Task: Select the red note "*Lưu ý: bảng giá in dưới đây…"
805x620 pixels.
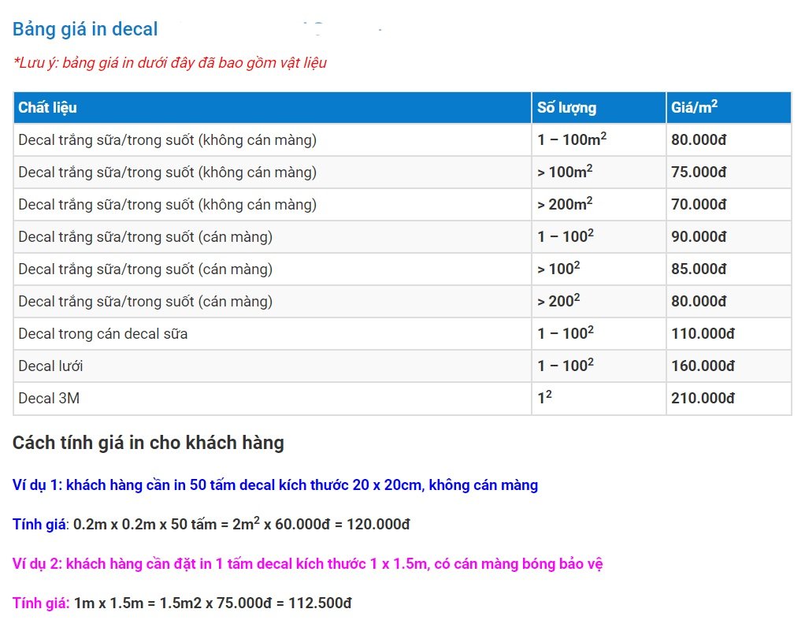Action: pos(170,63)
